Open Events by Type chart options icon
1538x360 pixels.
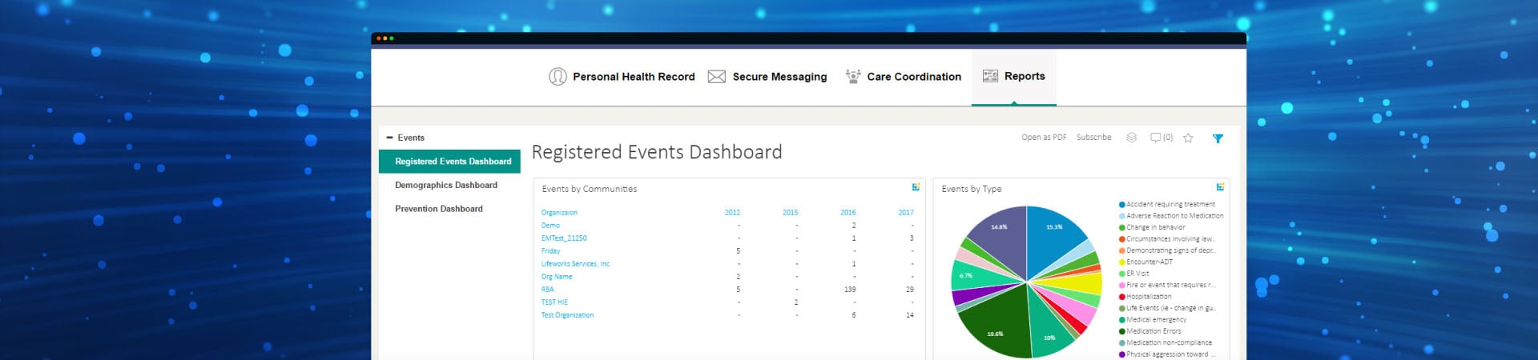pos(1220,187)
